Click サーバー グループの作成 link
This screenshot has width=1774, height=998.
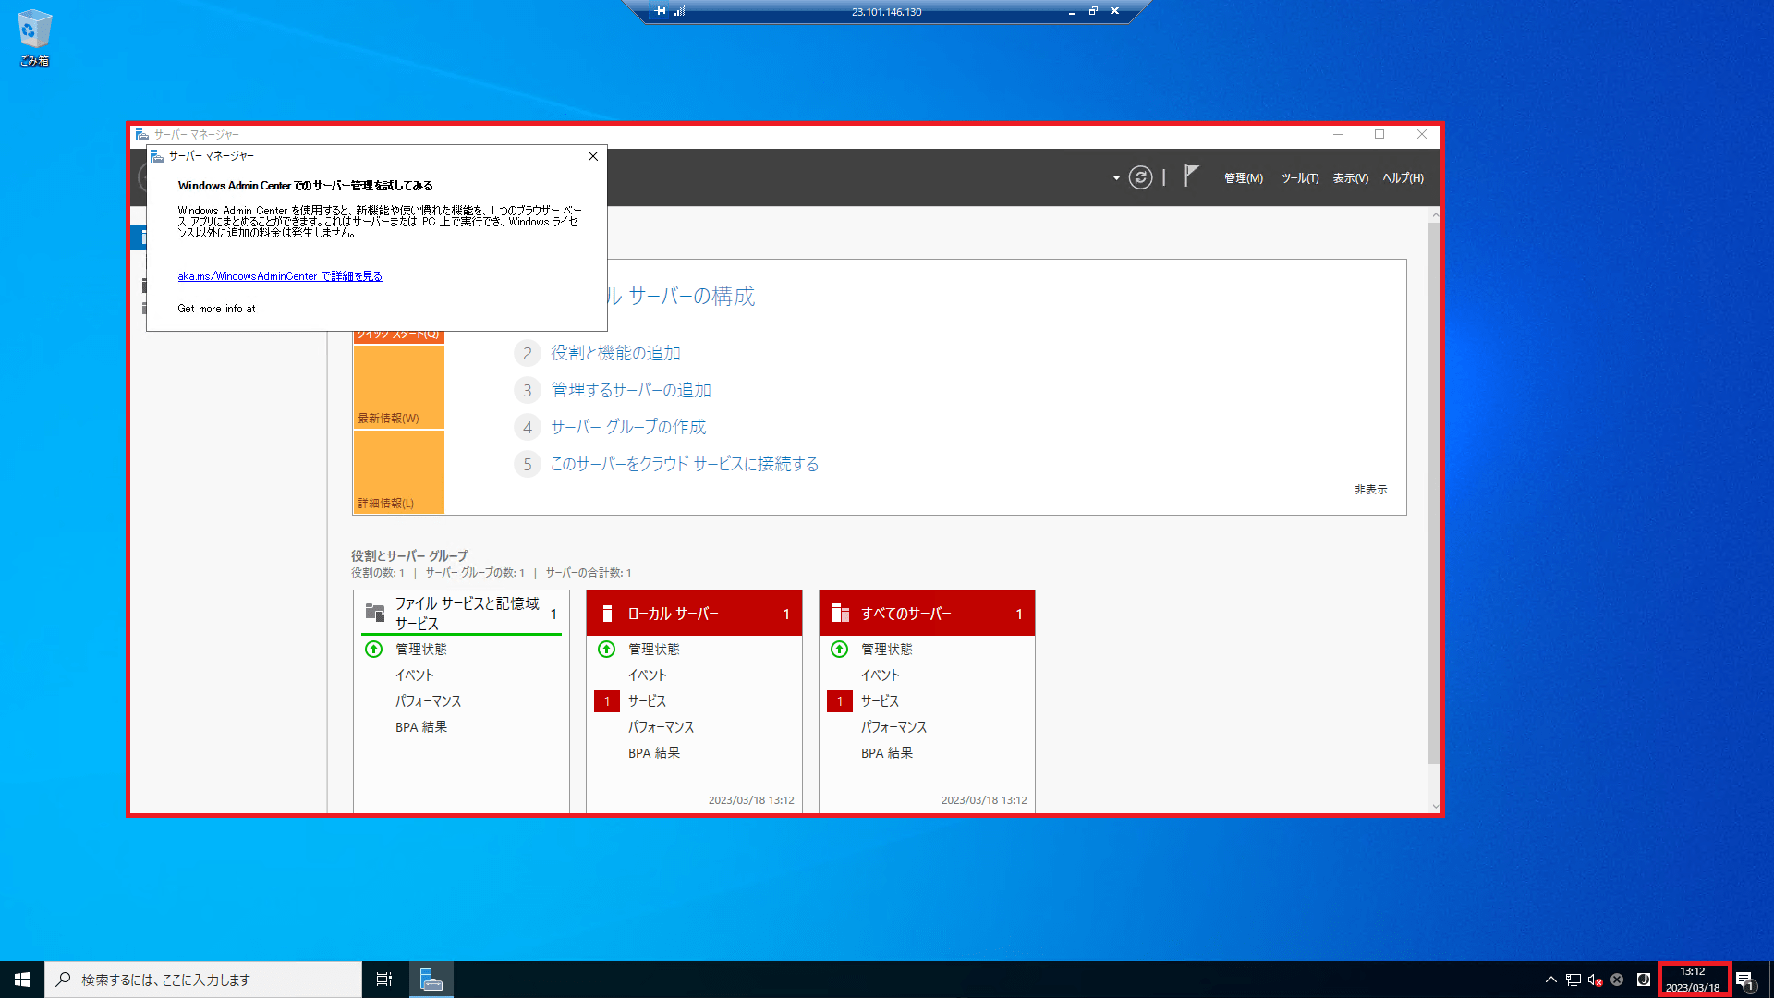pos(628,427)
